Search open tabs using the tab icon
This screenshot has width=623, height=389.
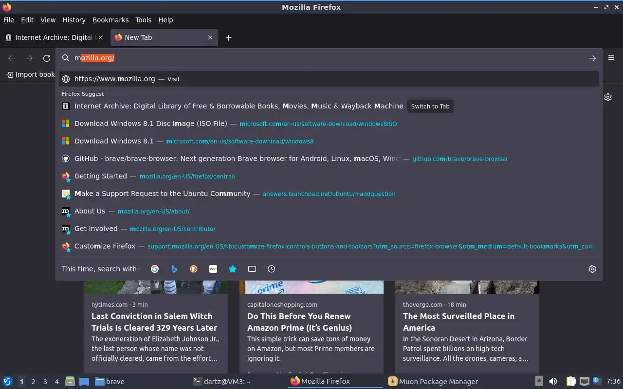[252, 269]
